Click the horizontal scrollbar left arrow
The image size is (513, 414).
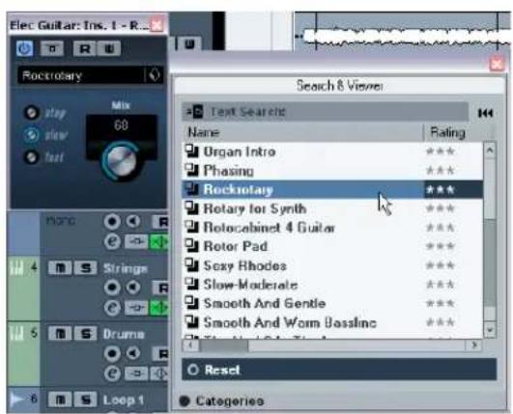pyautogui.click(x=190, y=345)
